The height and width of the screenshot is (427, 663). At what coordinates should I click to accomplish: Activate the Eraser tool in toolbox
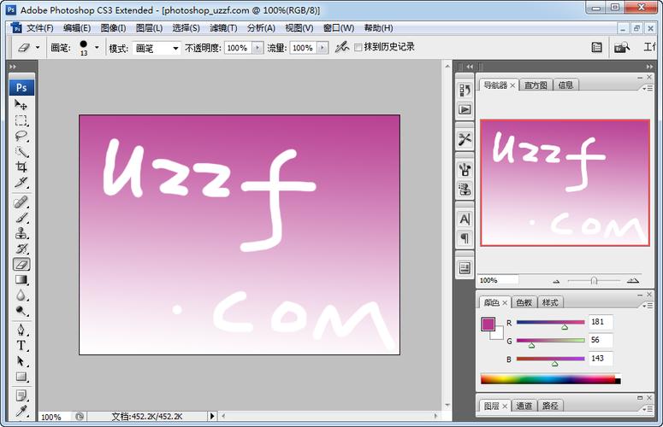[x=21, y=264]
